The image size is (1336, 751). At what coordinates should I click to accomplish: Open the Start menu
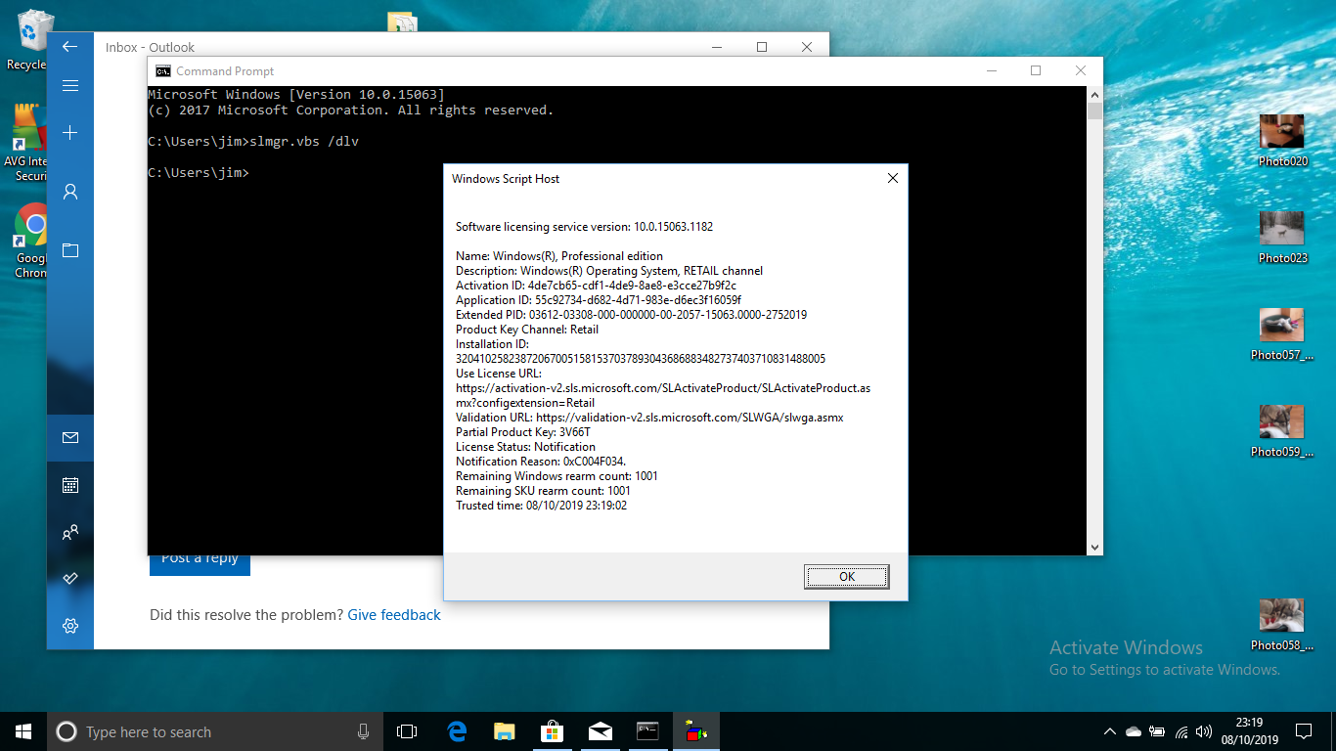click(23, 731)
